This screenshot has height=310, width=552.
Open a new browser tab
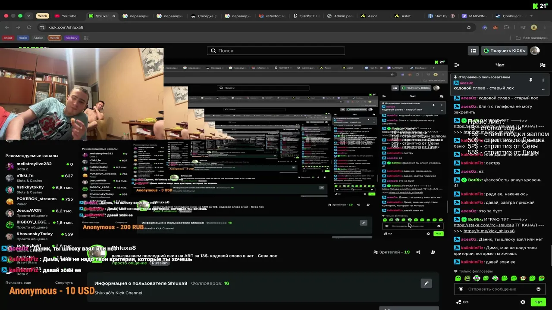[x=531, y=16]
